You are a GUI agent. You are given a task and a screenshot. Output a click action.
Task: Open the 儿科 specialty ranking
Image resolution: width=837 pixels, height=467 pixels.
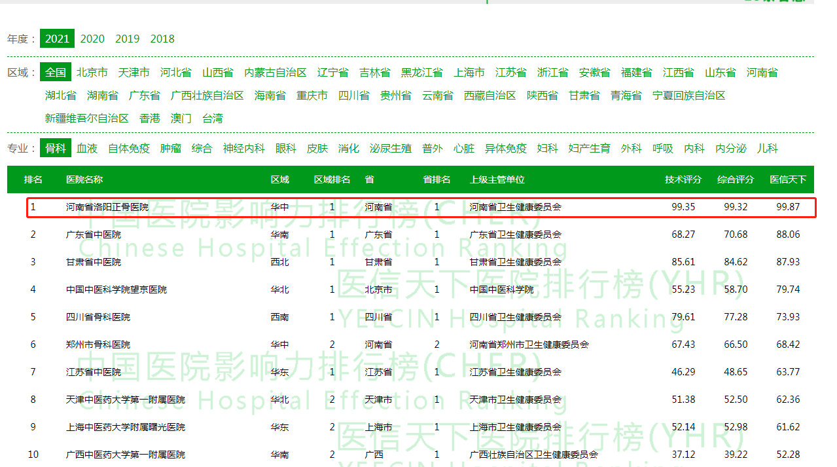[767, 149]
